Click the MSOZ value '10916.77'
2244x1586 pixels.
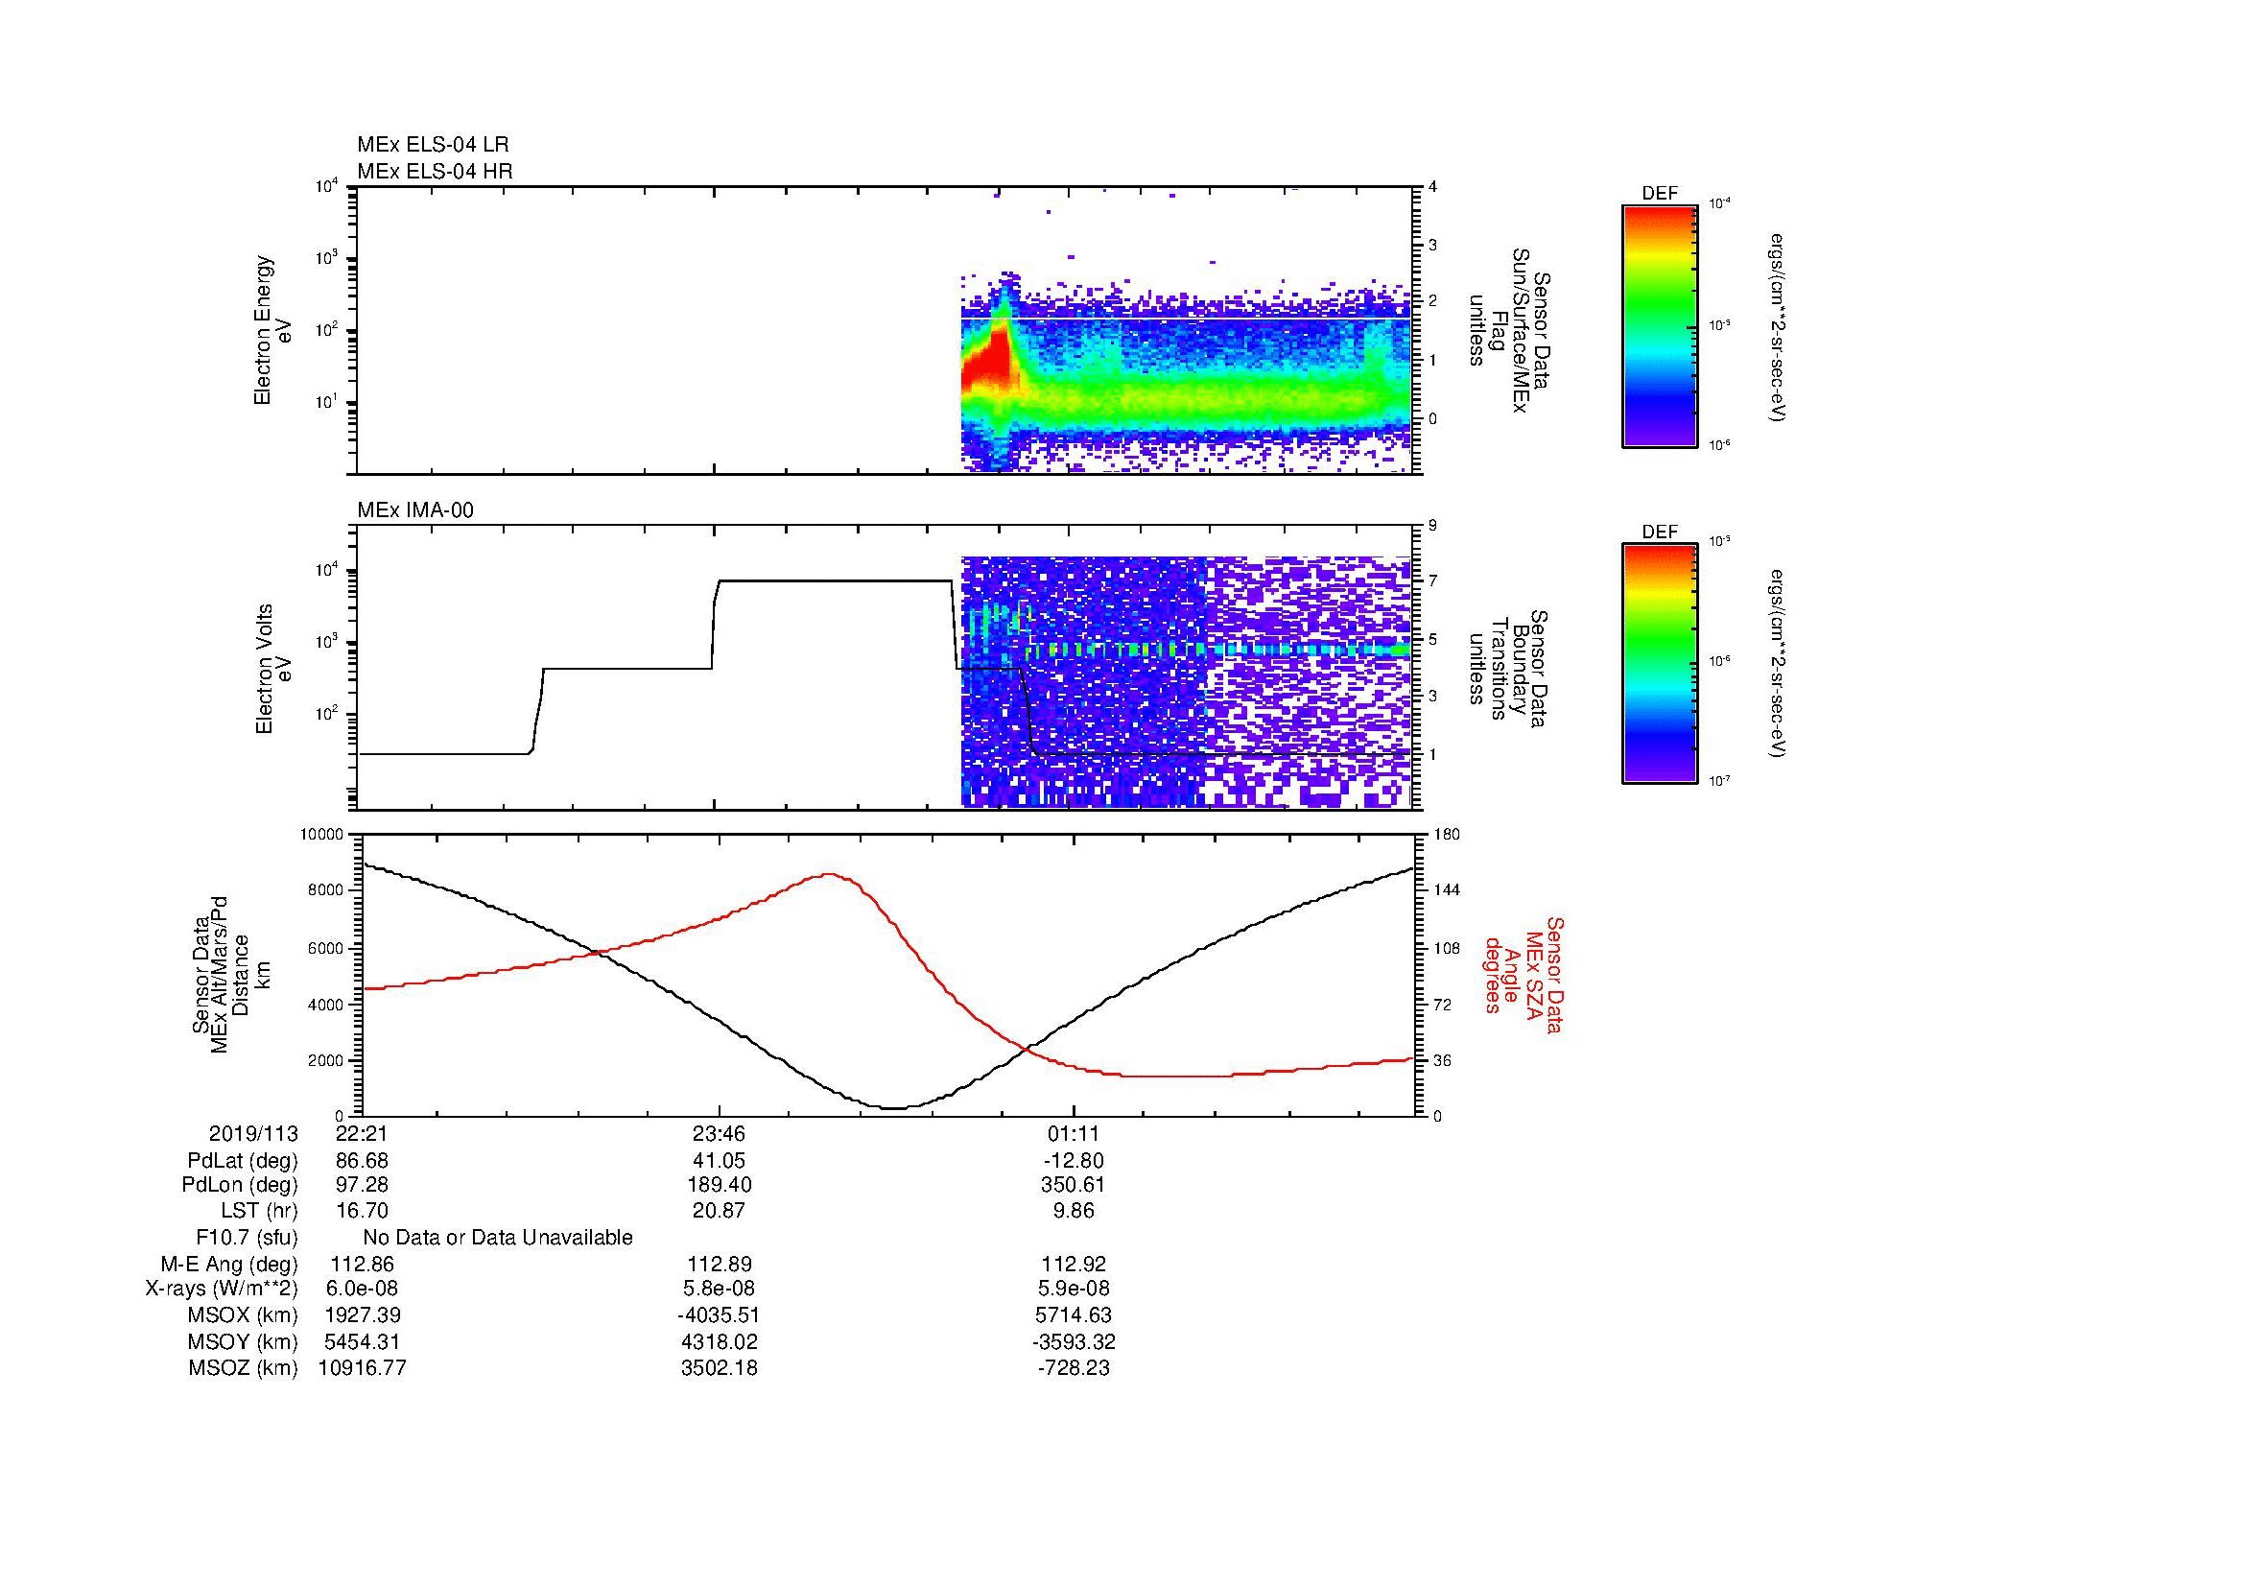(x=363, y=1368)
